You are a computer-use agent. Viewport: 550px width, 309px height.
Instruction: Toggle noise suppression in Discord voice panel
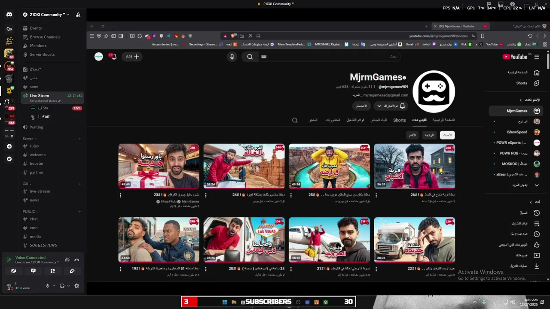click(67, 260)
